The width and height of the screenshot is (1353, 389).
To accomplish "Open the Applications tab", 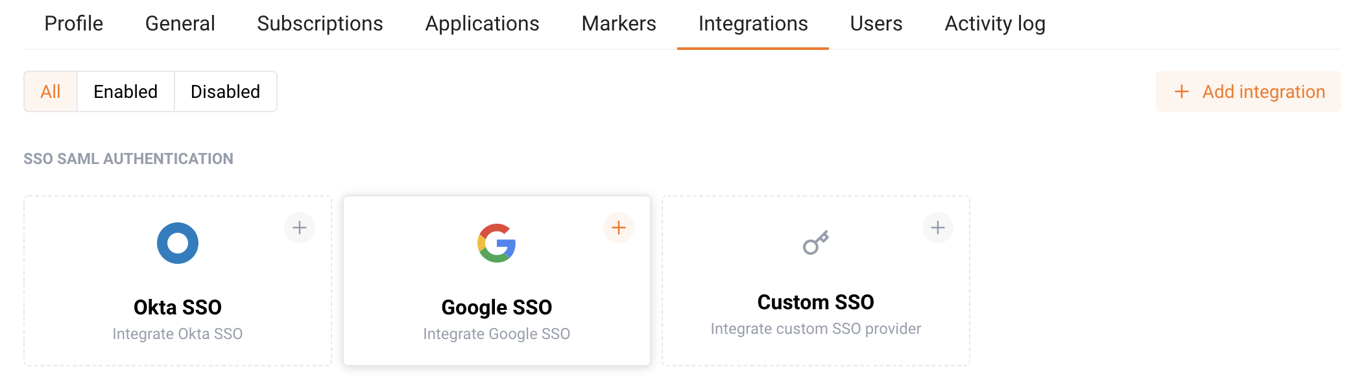I will point(483,24).
